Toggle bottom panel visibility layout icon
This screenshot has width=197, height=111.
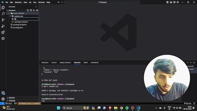(x=171, y=2)
